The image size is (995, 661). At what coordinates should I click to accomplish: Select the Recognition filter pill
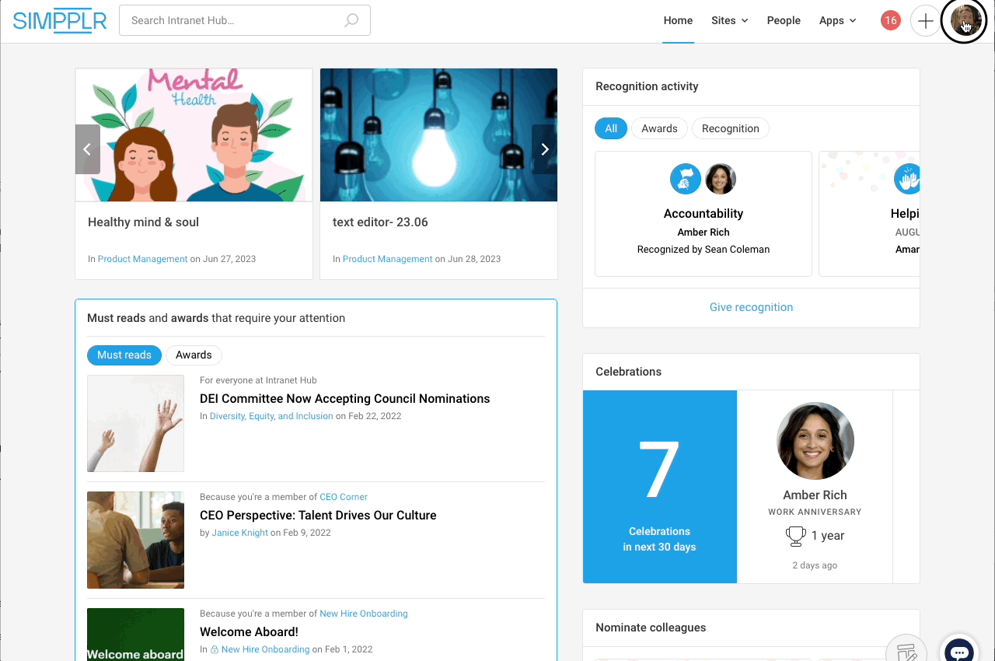(731, 128)
